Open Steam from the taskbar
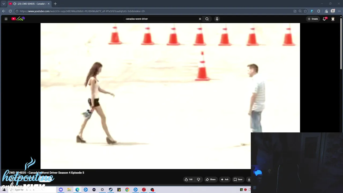The image size is (343, 193). [111, 190]
